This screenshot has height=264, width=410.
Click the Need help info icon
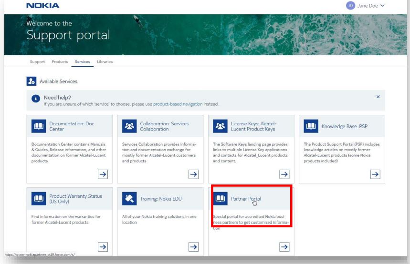click(x=35, y=100)
